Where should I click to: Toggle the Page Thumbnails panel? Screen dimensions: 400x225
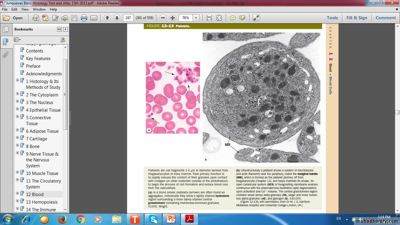tap(5, 30)
